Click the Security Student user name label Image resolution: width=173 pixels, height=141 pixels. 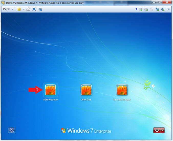point(122,100)
